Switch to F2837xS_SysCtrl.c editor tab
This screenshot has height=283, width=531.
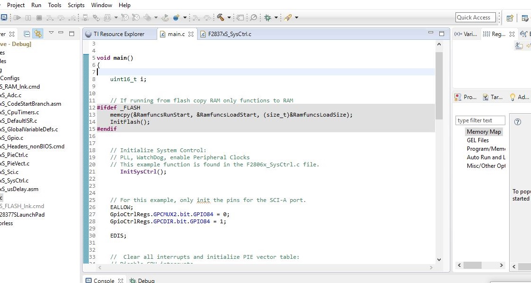click(x=226, y=34)
